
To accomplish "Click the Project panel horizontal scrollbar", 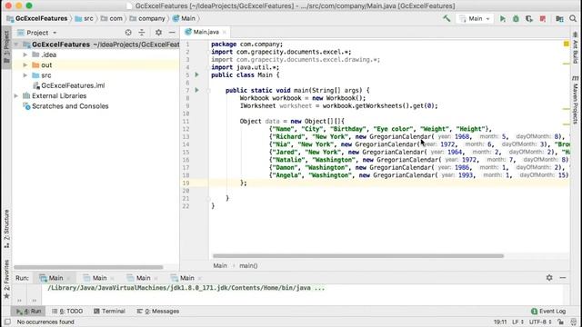I will point(88,267).
